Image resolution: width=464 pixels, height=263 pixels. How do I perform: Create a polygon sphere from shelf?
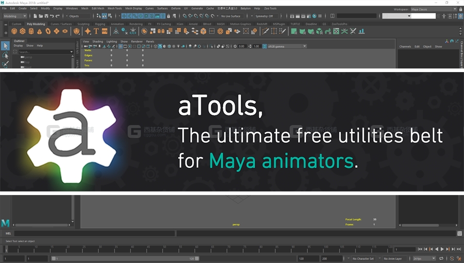point(14,31)
